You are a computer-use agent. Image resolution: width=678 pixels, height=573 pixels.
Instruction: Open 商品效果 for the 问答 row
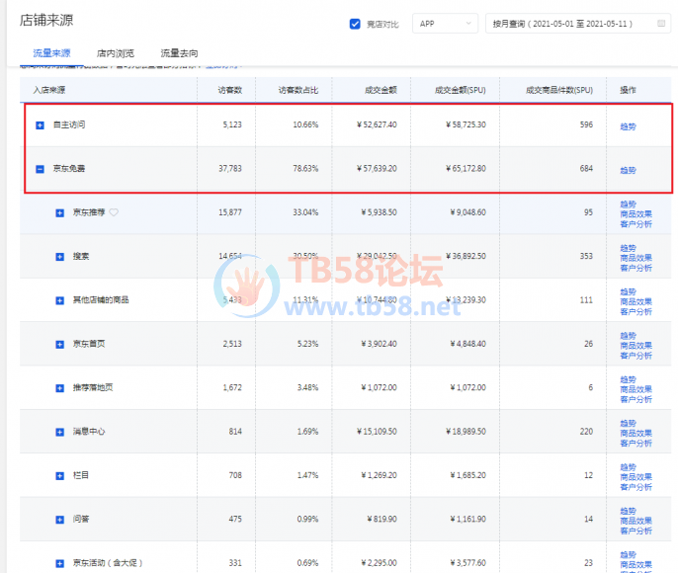click(636, 521)
